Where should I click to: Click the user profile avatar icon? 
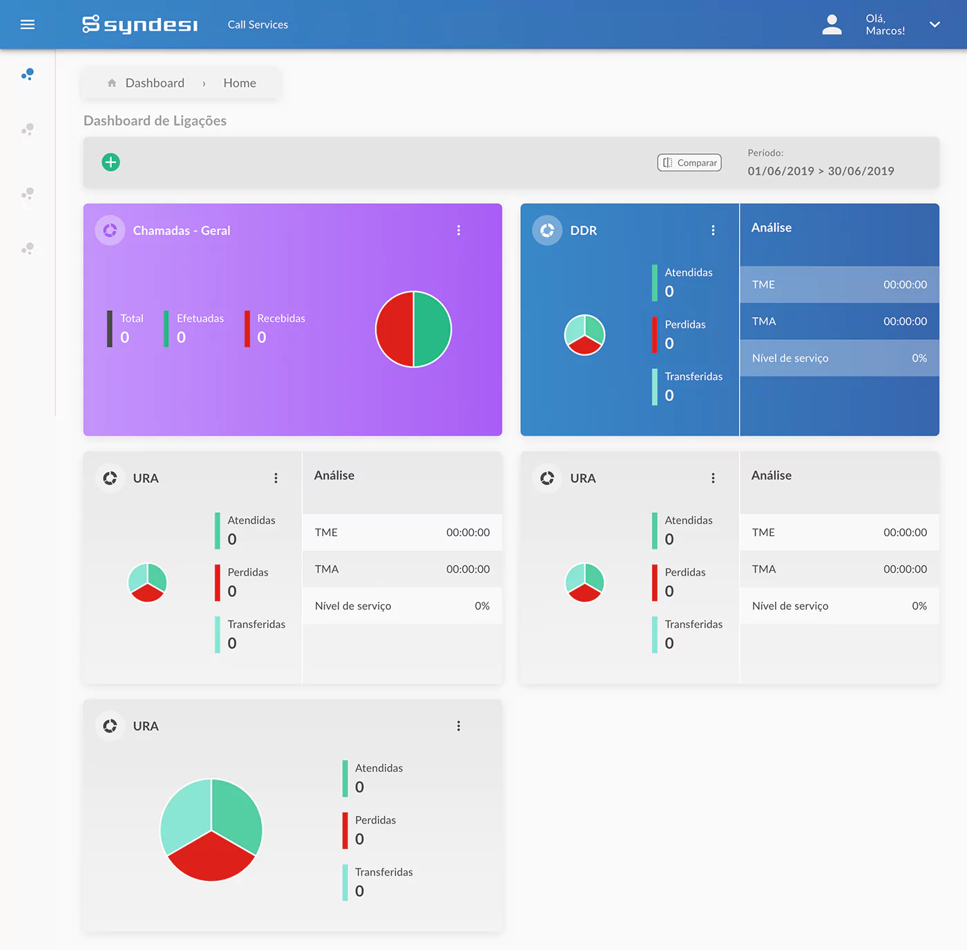click(x=832, y=25)
